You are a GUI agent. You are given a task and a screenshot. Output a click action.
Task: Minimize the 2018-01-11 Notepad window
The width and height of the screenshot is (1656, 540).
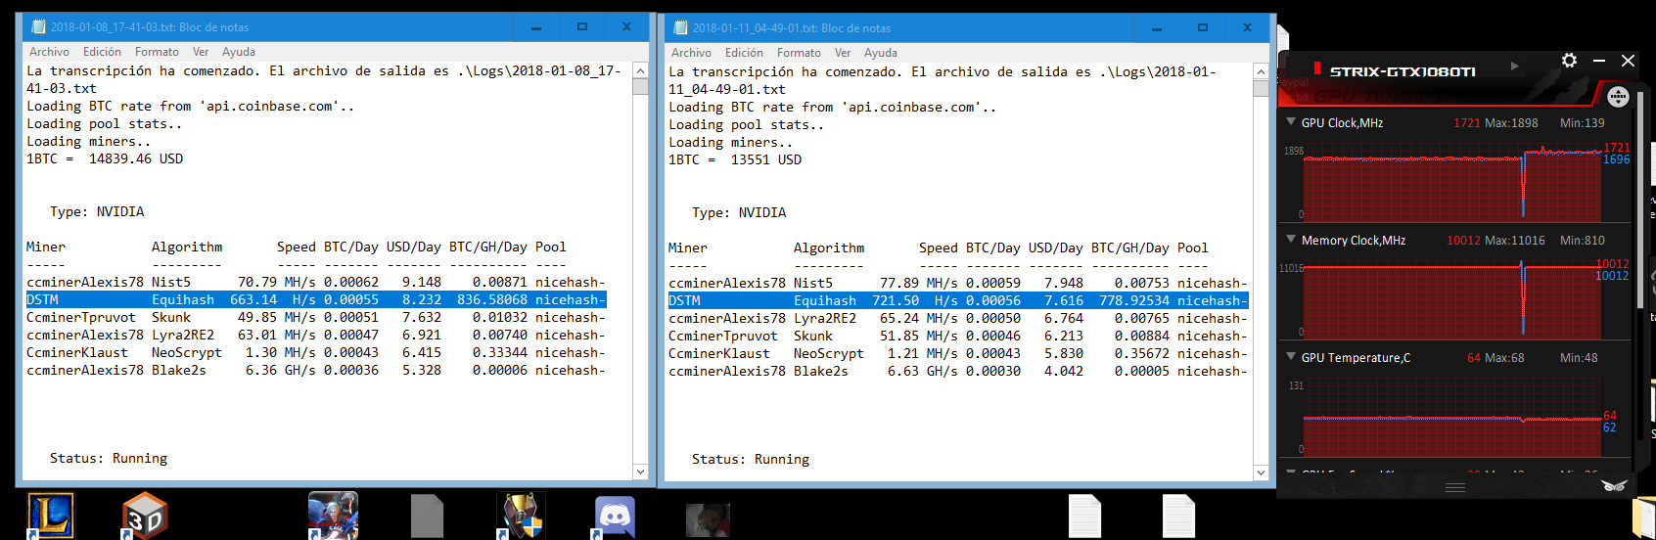tap(1157, 27)
